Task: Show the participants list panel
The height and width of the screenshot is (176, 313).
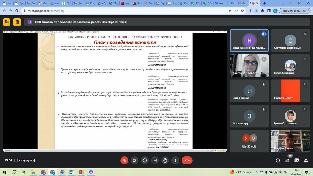Action: pos(287,160)
